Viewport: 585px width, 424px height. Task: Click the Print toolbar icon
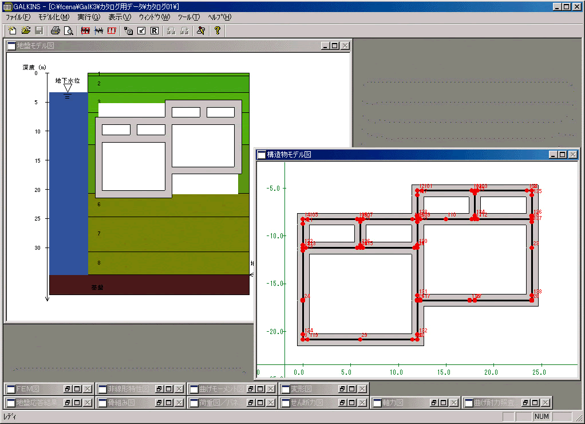(x=55, y=30)
